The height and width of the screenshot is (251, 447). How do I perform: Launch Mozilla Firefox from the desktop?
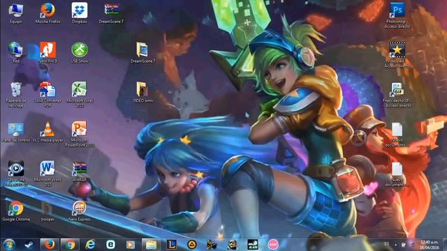tap(48, 13)
